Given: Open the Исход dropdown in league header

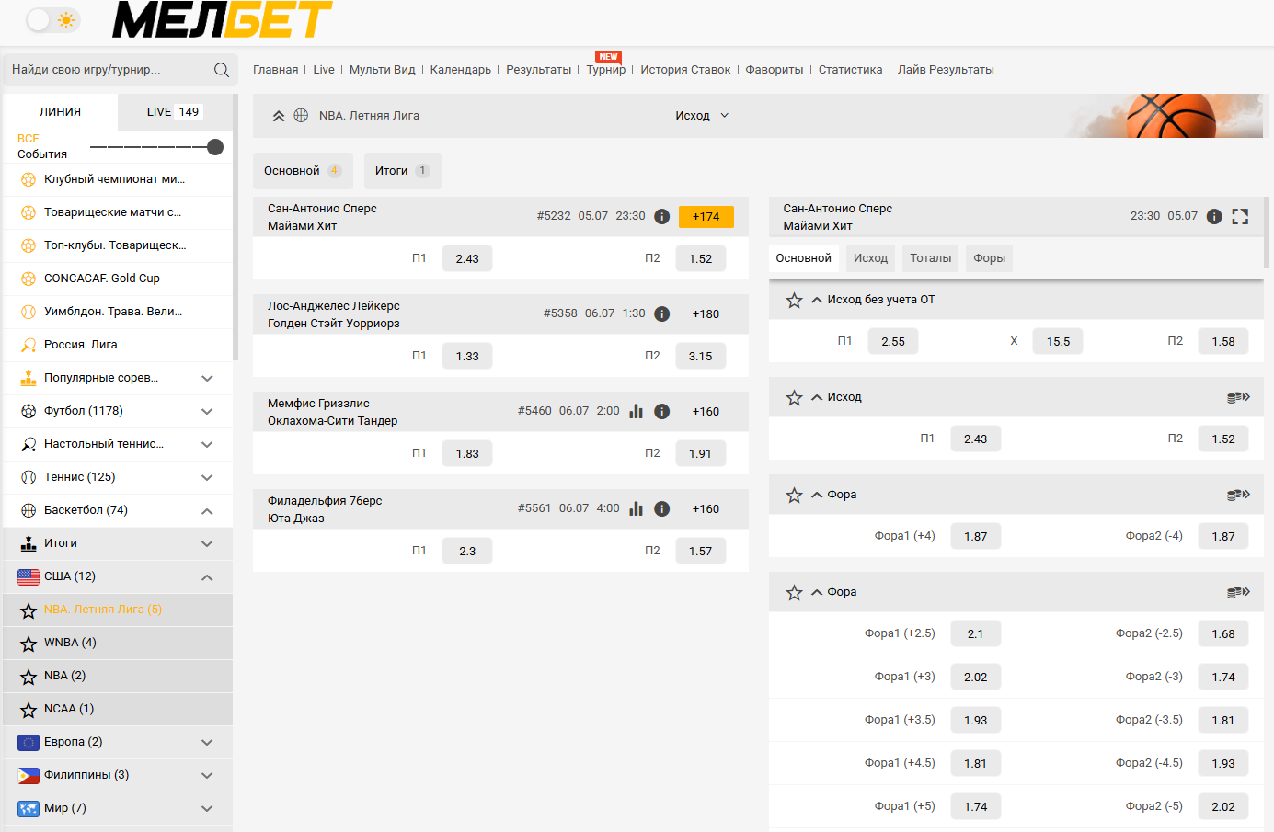Looking at the screenshot, I should click(x=702, y=116).
